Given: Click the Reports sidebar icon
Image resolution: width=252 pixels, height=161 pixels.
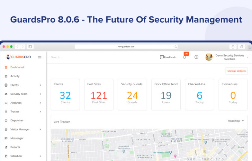Looking at the screenshot, I should (x=6, y=147).
